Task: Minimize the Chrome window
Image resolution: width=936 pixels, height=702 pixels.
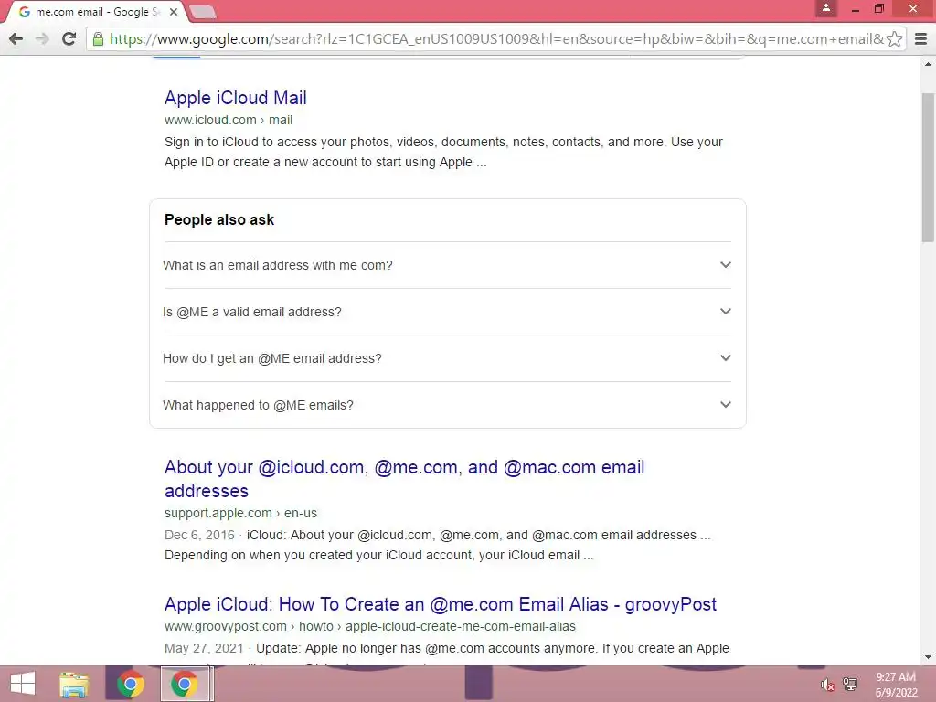Action: (x=856, y=9)
